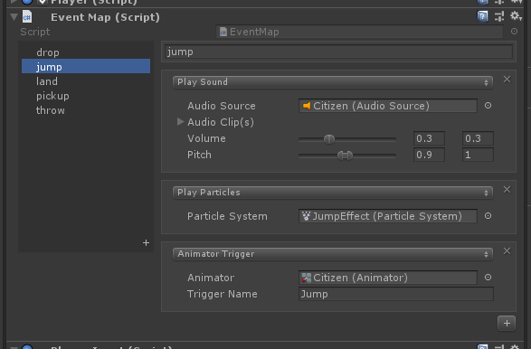
Task: Click the Animator property label
Action: point(211,278)
